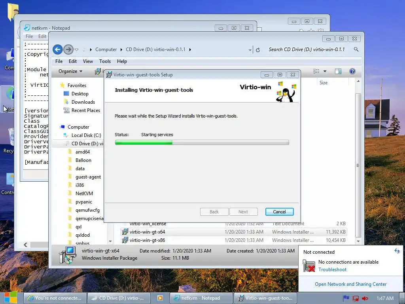The width and height of the screenshot is (405, 304).
Task: Select Local Disk (C:) in tree
Action: pyautogui.click(x=86, y=135)
